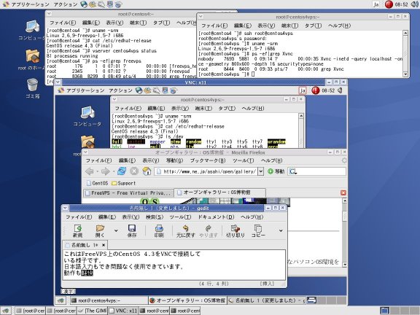Click the Print icon in gedit toolbar
Screen dimensions: 420x315
coord(159,230)
